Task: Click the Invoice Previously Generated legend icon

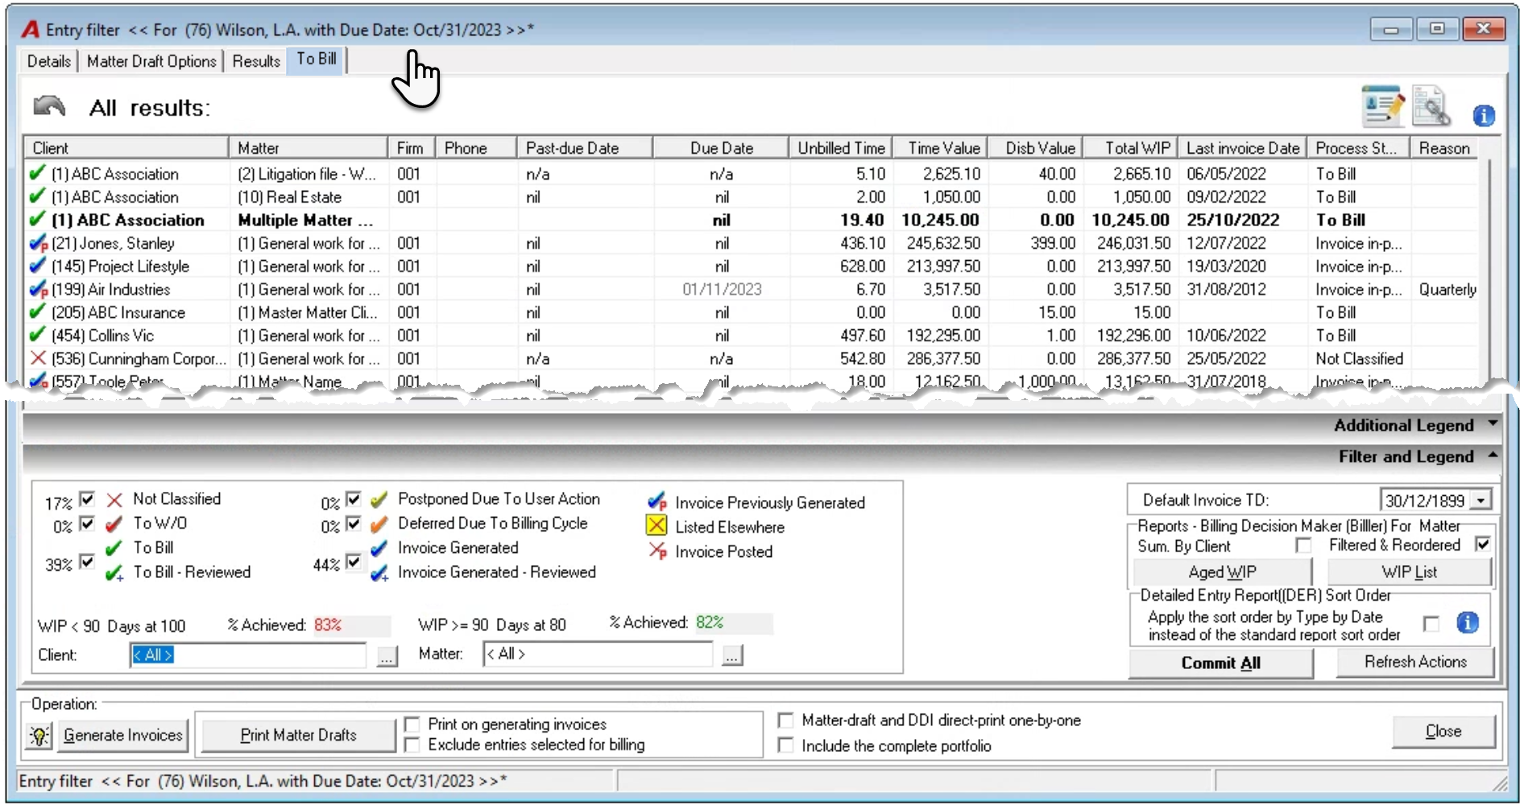Action: (x=657, y=502)
